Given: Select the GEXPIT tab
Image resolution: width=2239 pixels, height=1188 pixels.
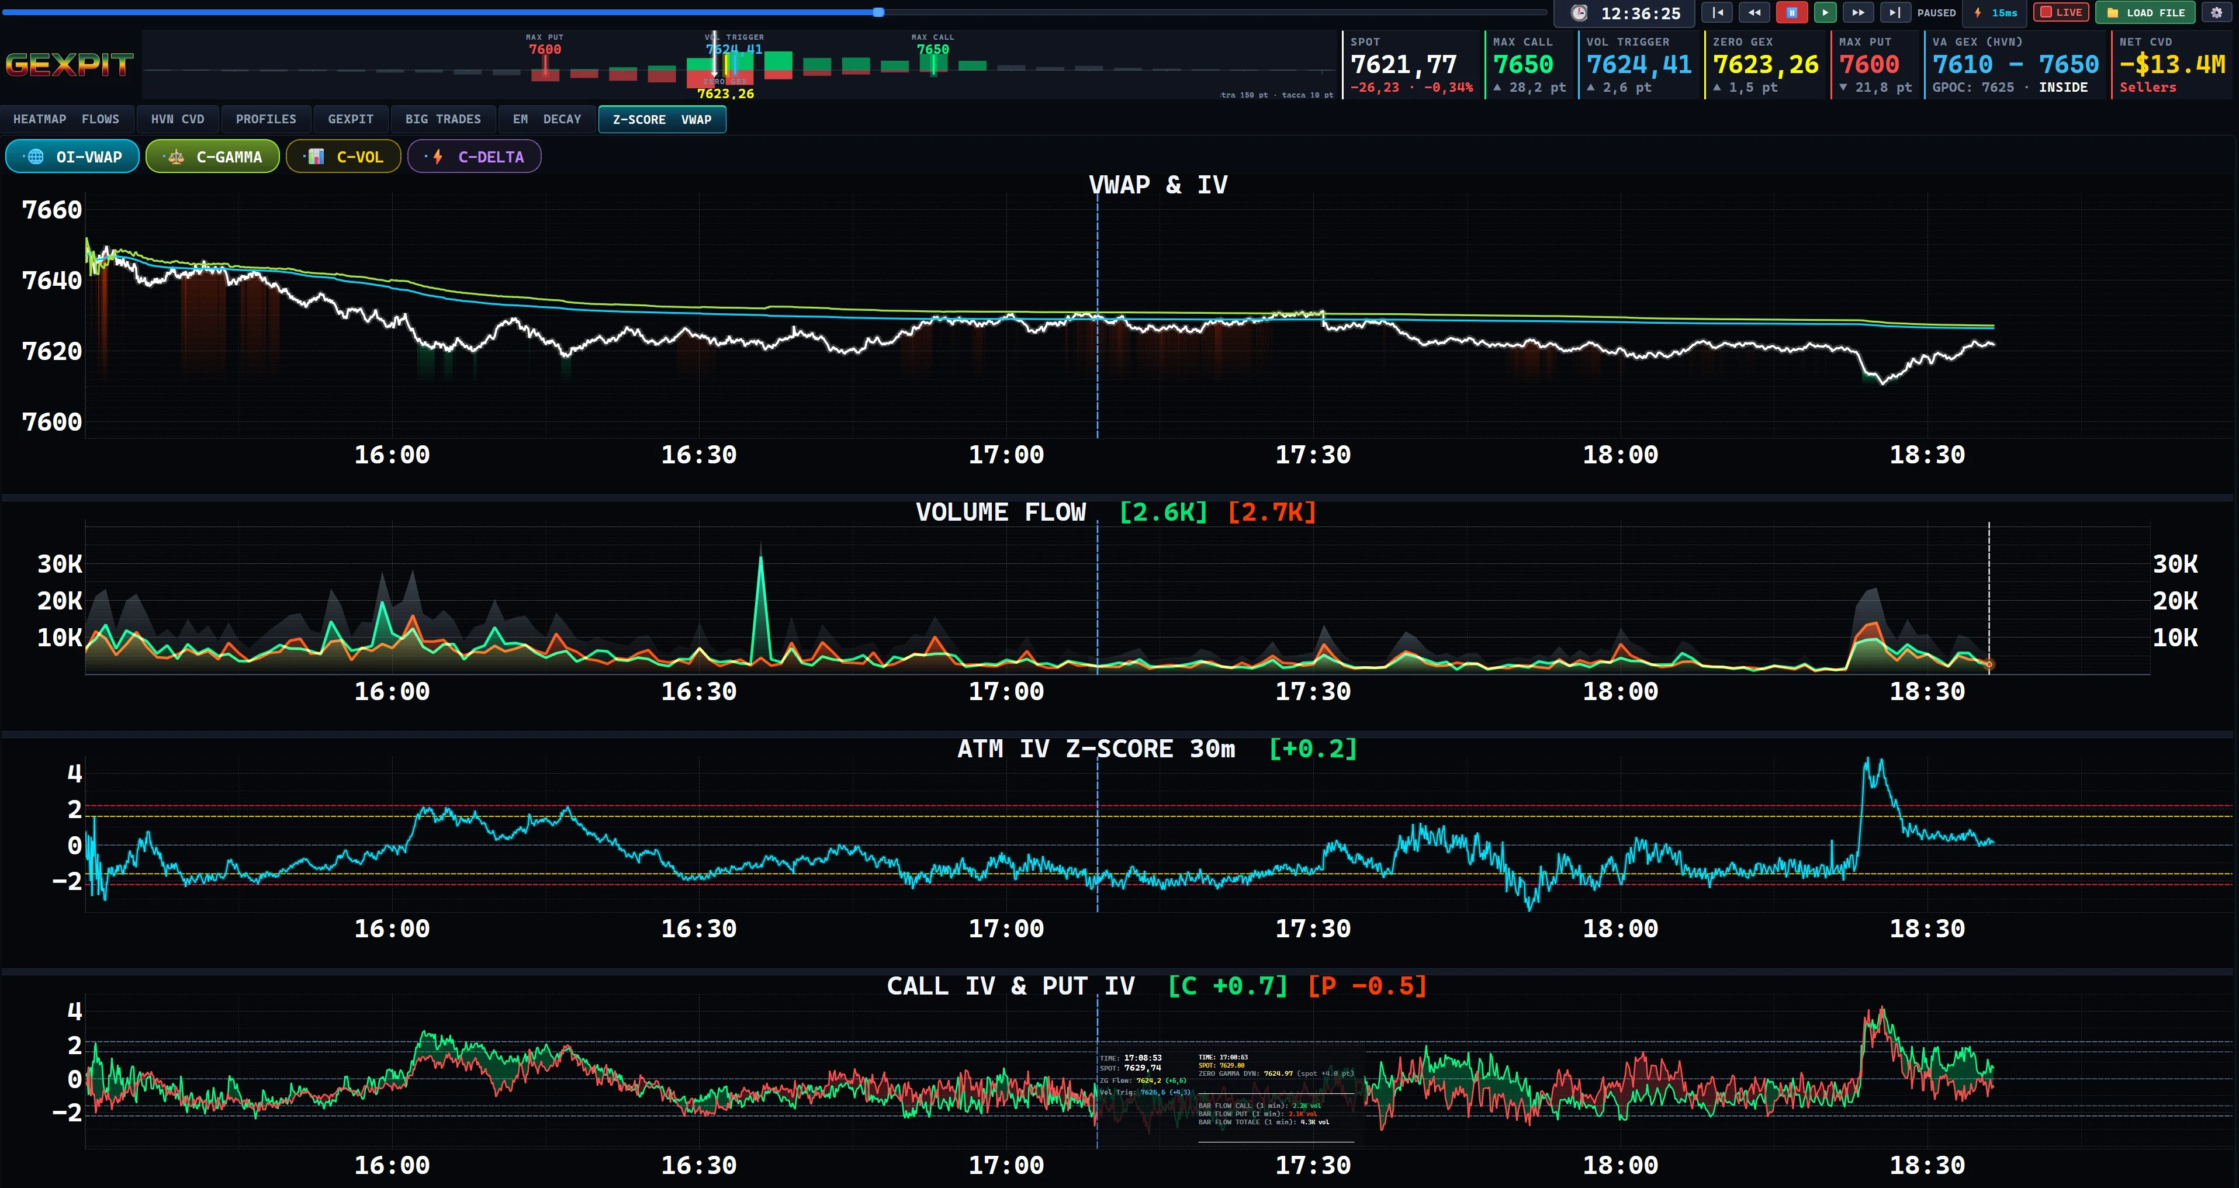Looking at the screenshot, I should pyautogui.click(x=350, y=119).
